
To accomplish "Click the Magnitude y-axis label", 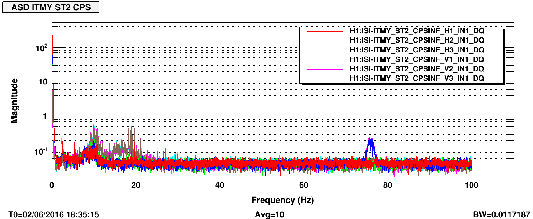I will point(14,101).
